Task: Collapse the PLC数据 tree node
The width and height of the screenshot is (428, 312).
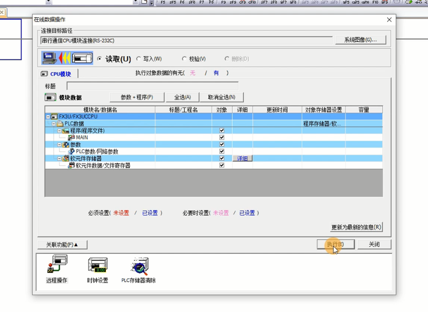Action: pos(54,124)
